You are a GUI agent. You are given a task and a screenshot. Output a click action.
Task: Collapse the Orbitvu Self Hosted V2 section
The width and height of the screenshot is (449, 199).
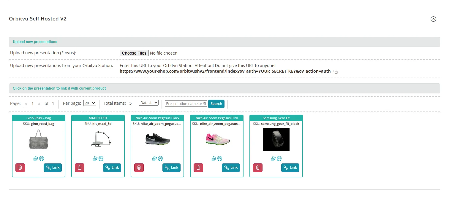click(433, 19)
